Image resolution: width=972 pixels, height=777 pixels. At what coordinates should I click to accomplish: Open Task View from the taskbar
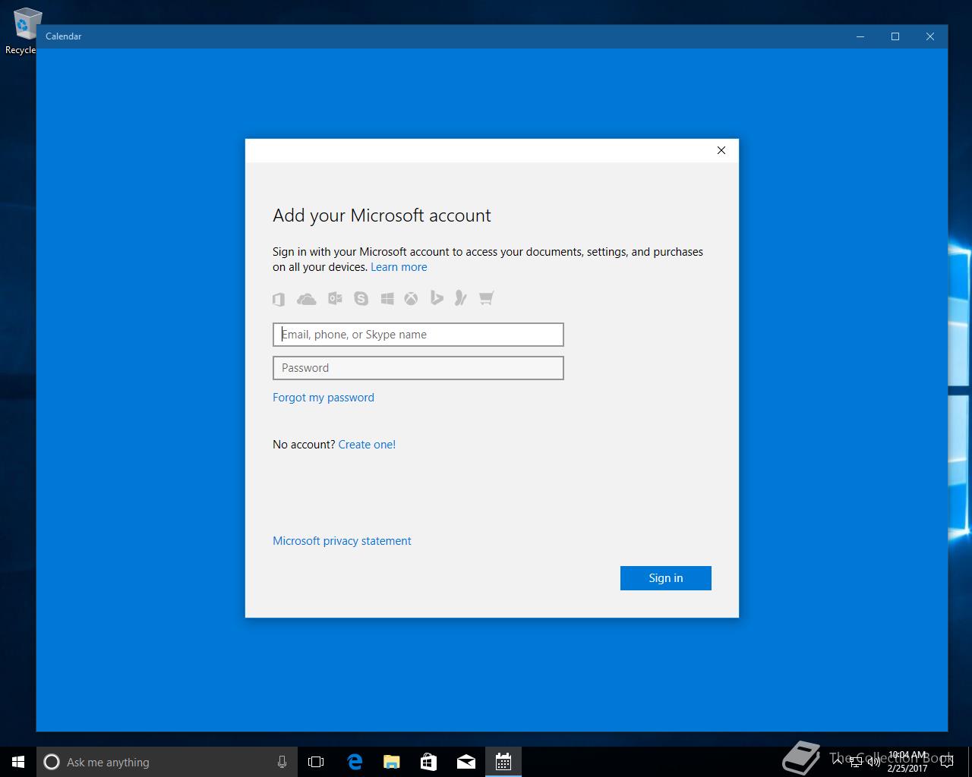pos(316,762)
